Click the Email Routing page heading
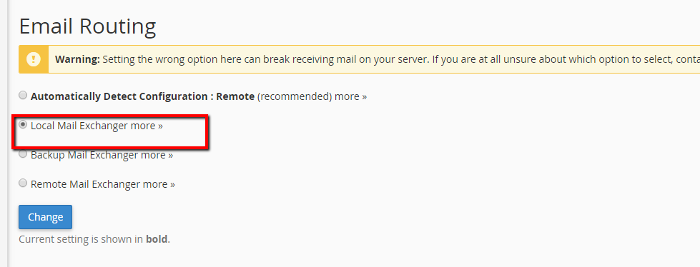Viewport: 700px width, 267px height. 87,26
